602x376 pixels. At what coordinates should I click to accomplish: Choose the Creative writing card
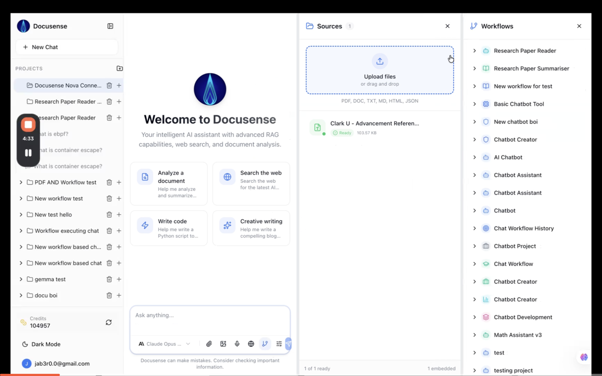tap(251, 228)
